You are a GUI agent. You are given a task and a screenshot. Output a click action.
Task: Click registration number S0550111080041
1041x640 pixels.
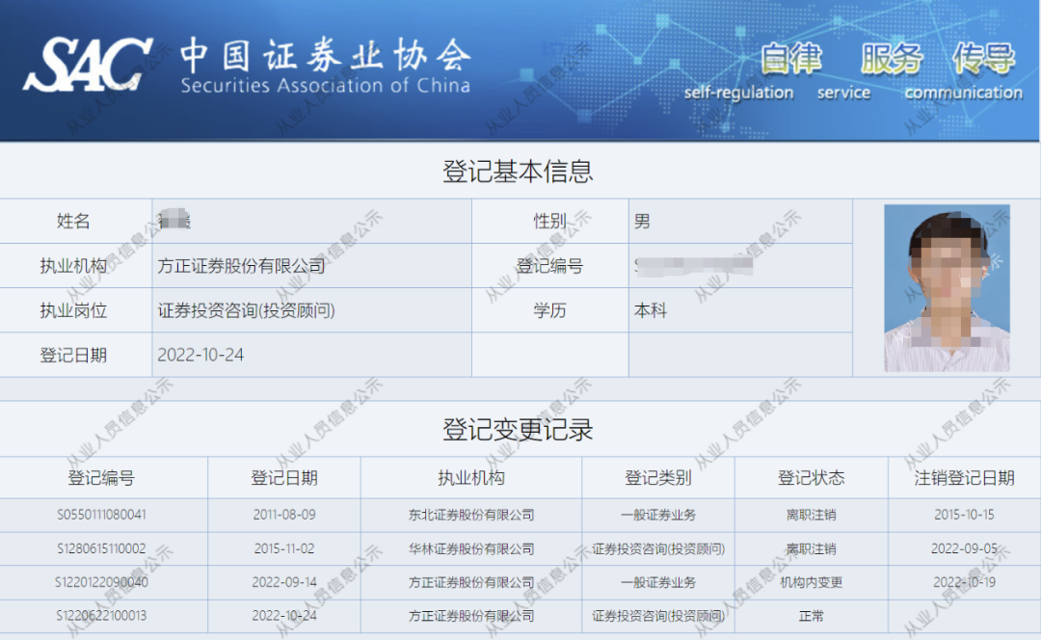click(101, 515)
